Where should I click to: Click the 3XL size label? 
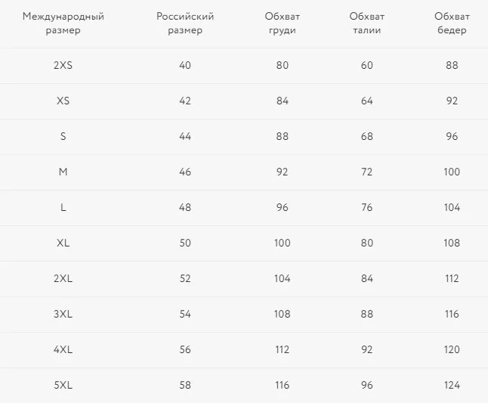[63, 314]
